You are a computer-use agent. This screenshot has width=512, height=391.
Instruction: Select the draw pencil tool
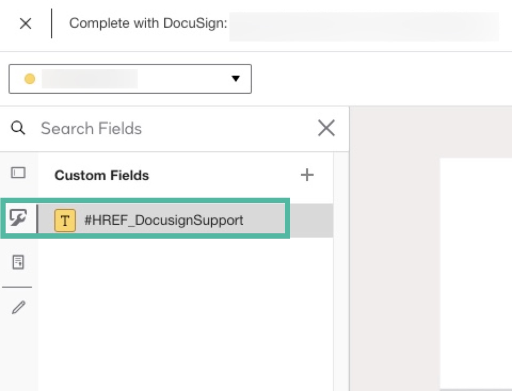coord(19,307)
